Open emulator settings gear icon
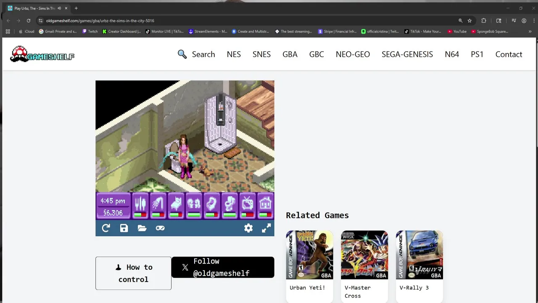Screen dimensions: 538x303 248,228
